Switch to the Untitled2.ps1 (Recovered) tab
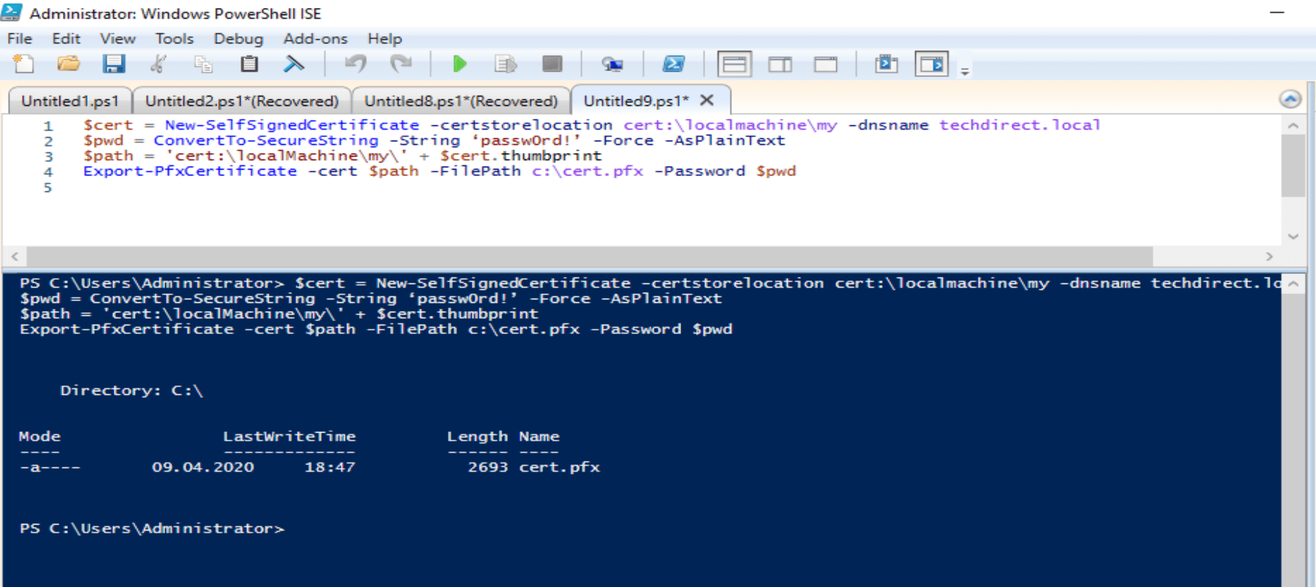This screenshot has height=587, width=1316. [x=242, y=101]
